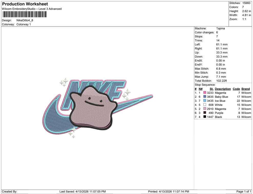Click the 'Ice Blue' description text

(x=220, y=101)
